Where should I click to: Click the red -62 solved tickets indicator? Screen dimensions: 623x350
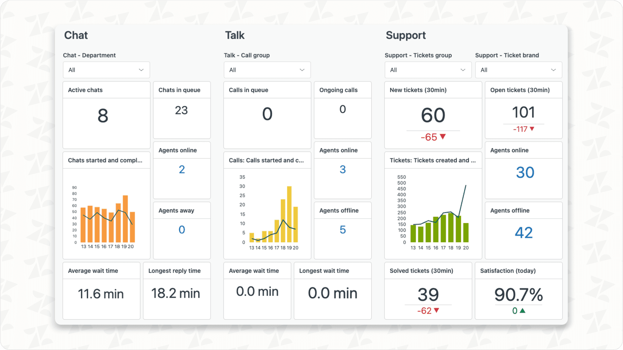coord(428,310)
